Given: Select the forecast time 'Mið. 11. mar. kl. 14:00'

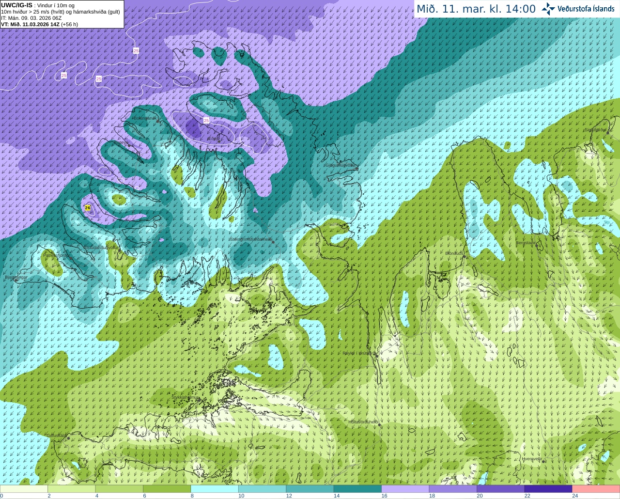Looking at the screenshot, I should click(x=476, y=9).
